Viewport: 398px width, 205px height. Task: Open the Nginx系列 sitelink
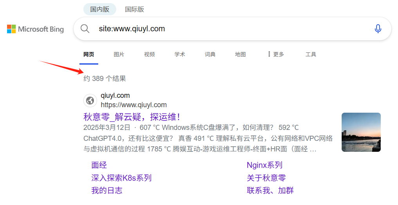[x=265, y=165]
